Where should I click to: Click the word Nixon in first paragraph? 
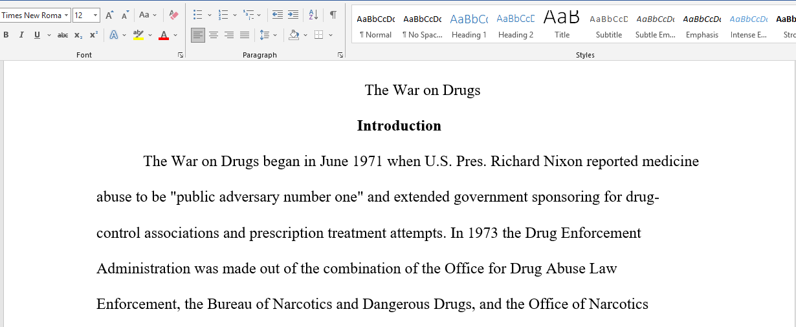tap(563, 161)
